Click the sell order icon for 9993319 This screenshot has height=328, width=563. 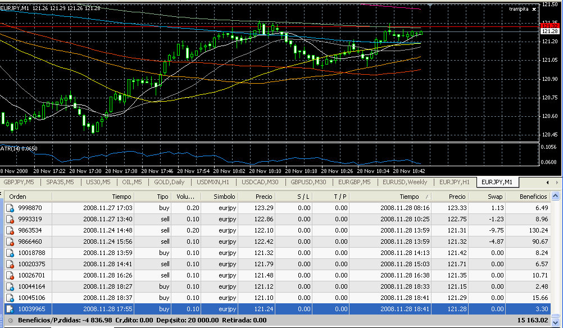coord(10,219)
